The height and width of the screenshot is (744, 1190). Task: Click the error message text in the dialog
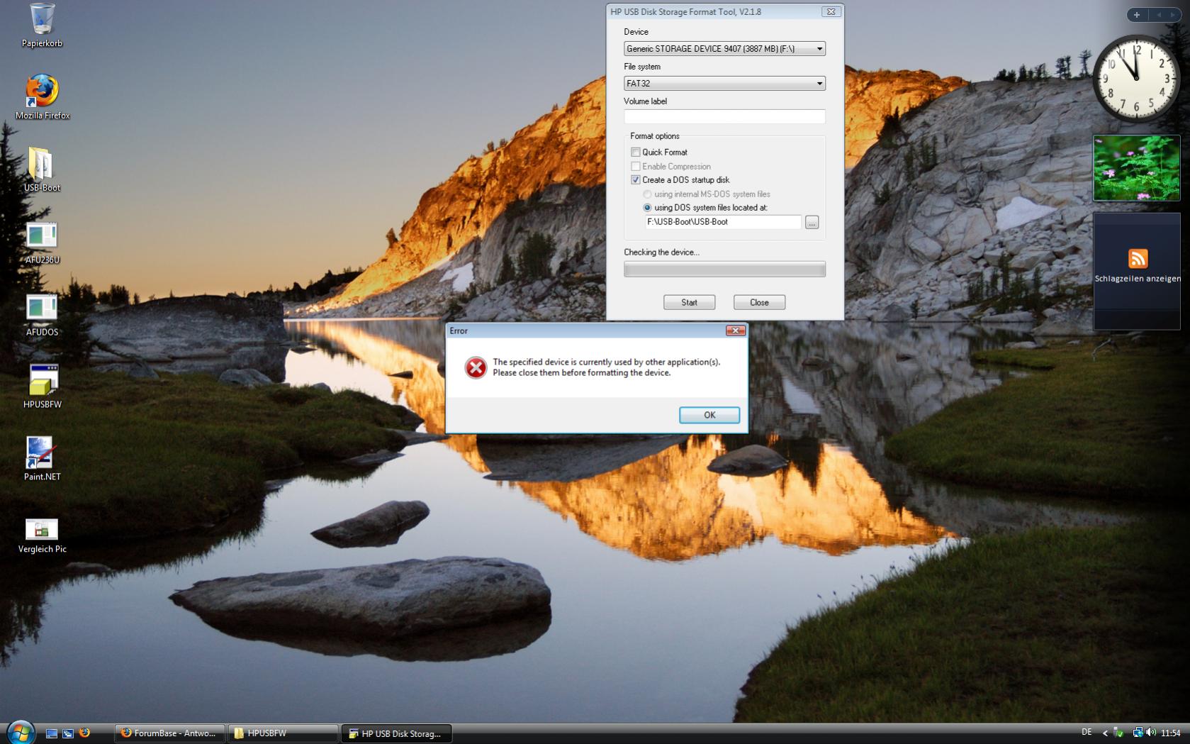pos(606,367)
